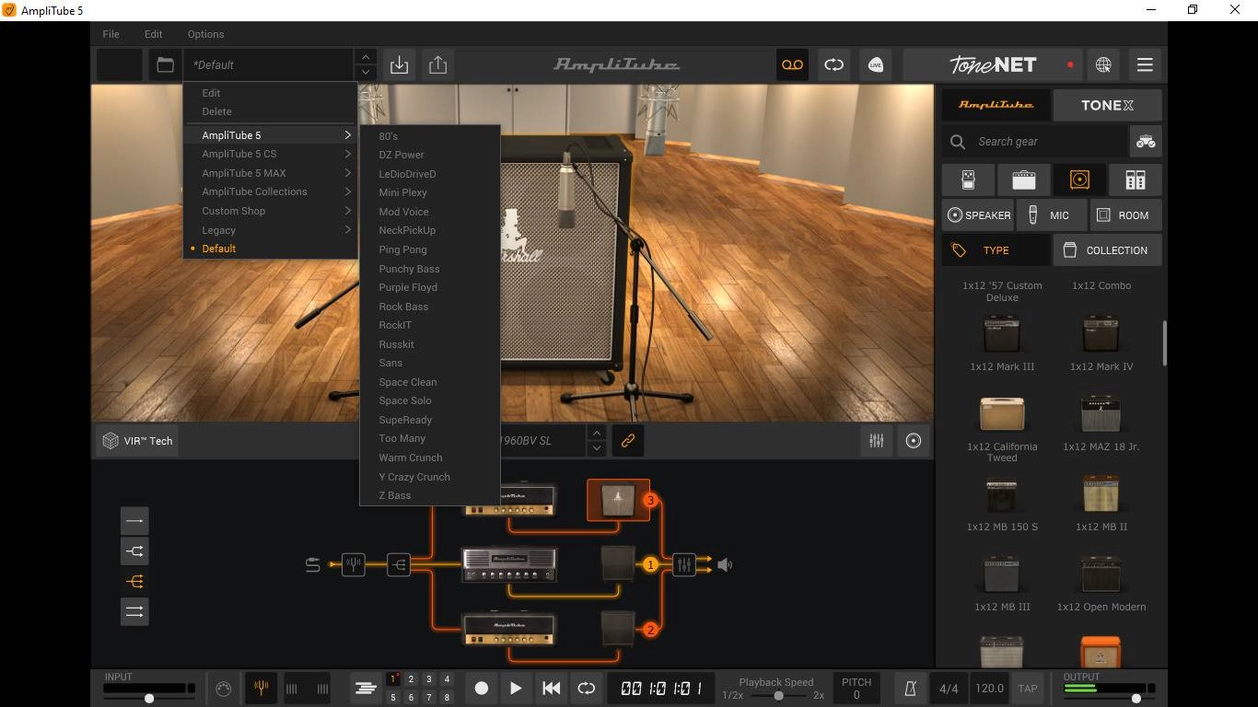Image resolution: width=1258 pixels, height=707 pixels.
Task: Toggle the VIR Tech button
Action: pos(137,441)
